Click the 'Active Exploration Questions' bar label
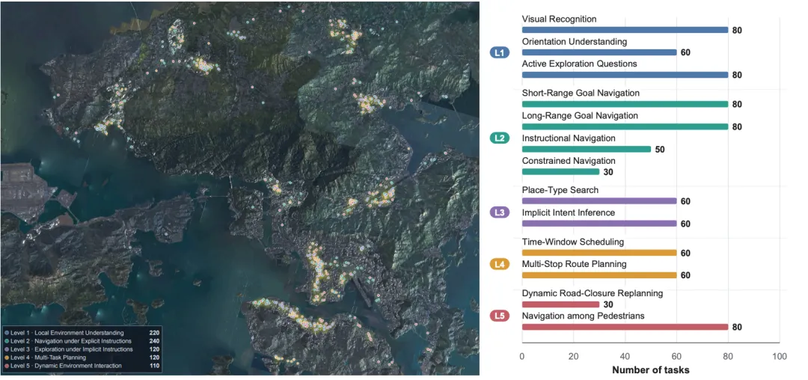The height and width of the screenshot is (380, 808). click(x=580, y=64)
